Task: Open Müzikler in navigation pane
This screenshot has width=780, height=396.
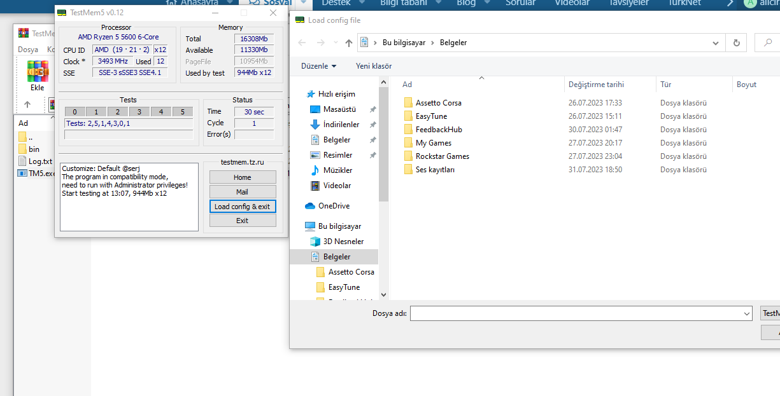Action: [x=337, y=170]
